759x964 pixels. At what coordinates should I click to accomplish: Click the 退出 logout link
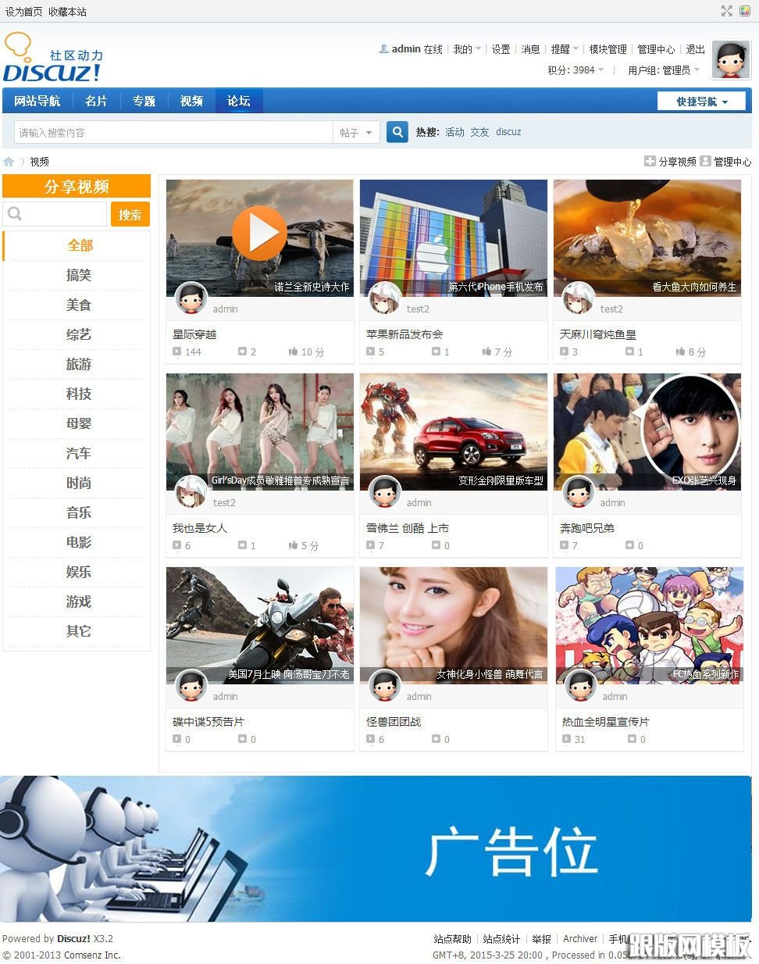pyautogui.click(x=694, y=48)
